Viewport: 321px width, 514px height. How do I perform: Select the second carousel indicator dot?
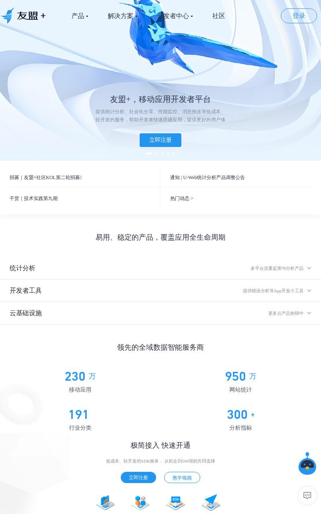157,153
